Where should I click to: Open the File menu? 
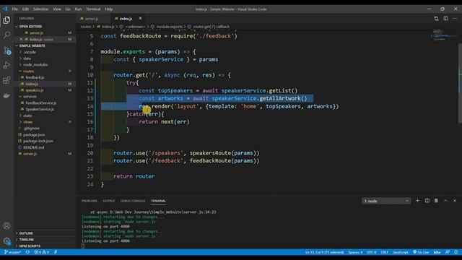[x=14, y=9]
